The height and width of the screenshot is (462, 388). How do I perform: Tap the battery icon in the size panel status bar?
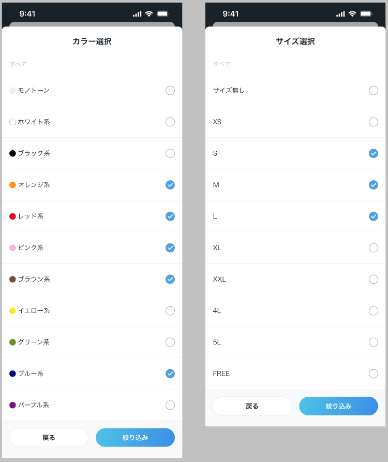tap(366, 14)
